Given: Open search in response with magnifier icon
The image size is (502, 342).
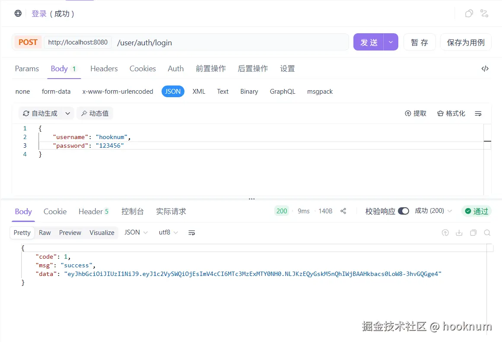Looking at the screenshot, I should coord(487,233).
